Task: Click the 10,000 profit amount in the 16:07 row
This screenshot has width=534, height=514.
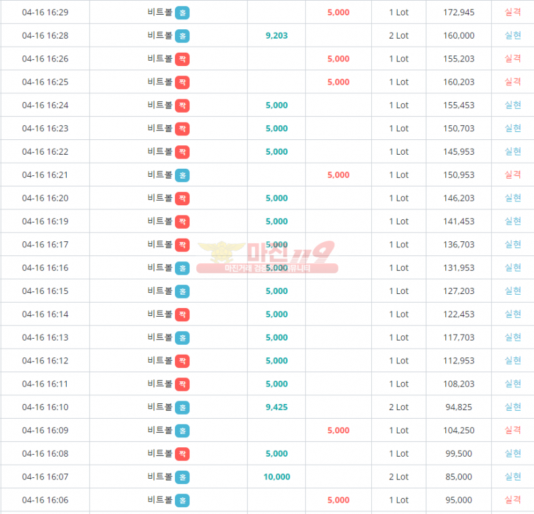Action: (x=276, y=477)
